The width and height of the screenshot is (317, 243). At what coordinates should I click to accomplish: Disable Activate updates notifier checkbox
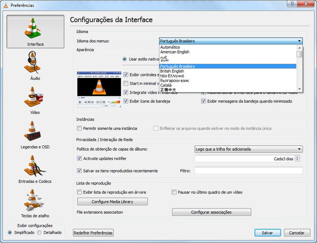(79, 159)
